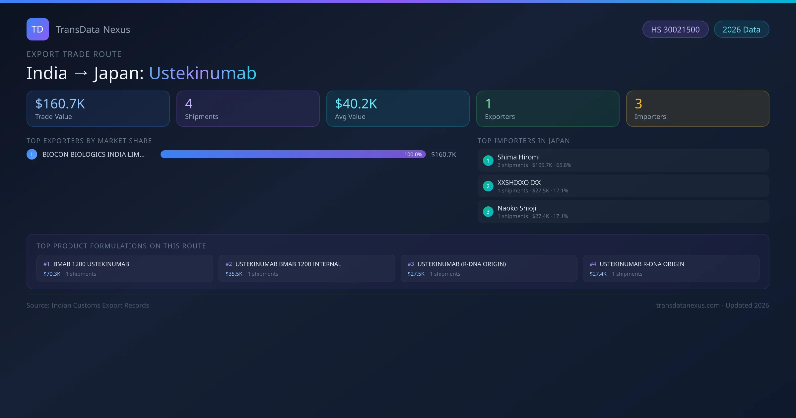Click the TD logo icon
796x418 pixels.
[37, 29]
